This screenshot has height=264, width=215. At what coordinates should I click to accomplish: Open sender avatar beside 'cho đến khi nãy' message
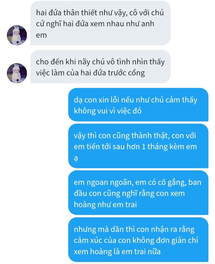click(17, 73)
